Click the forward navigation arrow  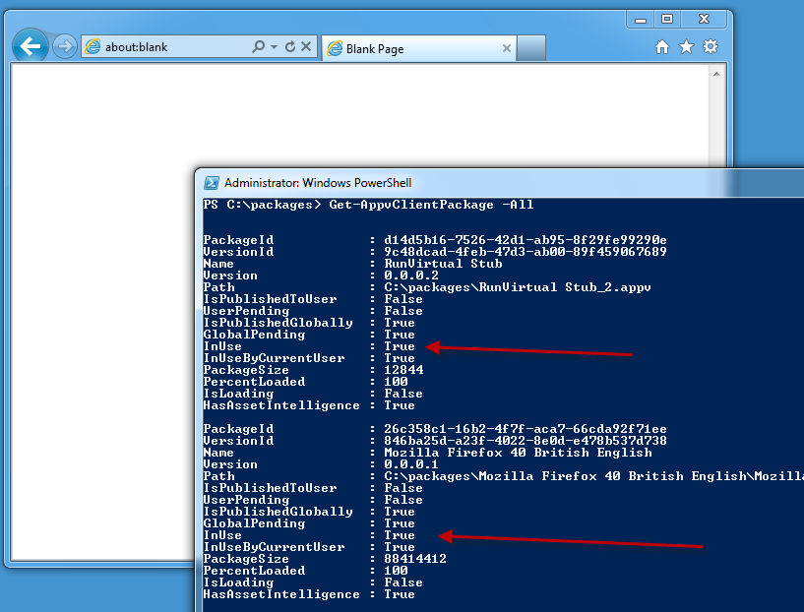point(64,46)
